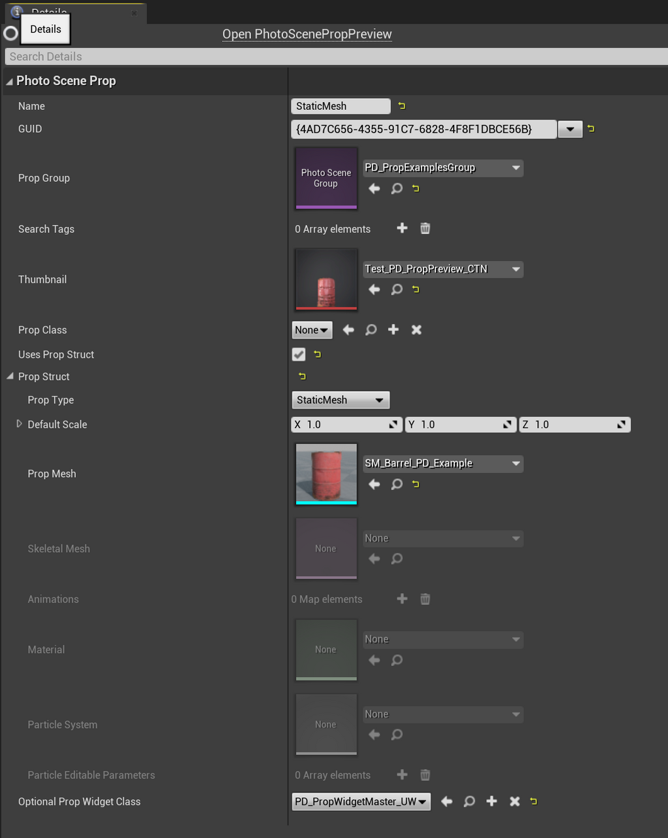The height and width of the screenshot is (838, 668).
Task: Browse to the Prop Group asset in Content Browser
Action: tap(397, 188)
